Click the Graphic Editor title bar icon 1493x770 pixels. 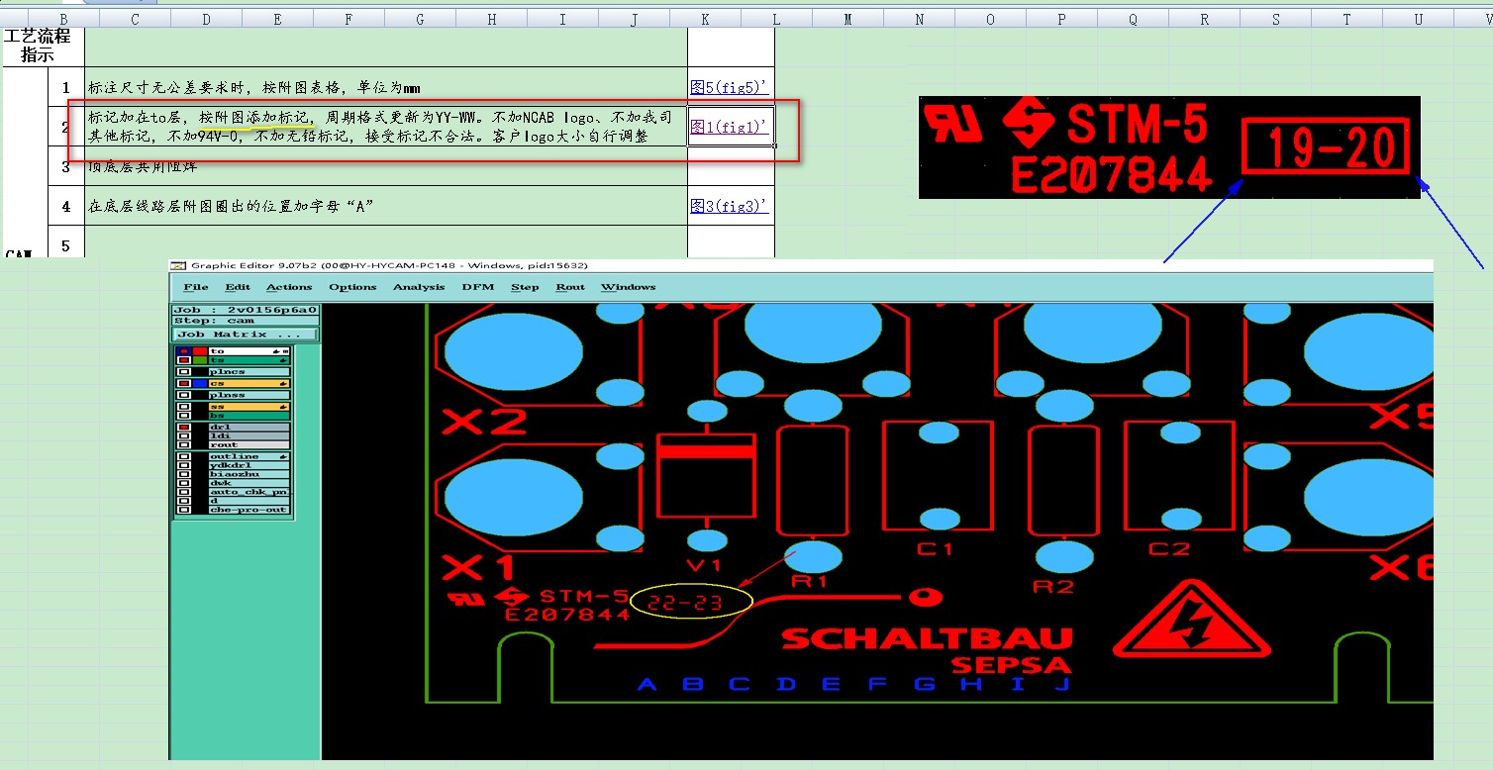click(178, 265)
